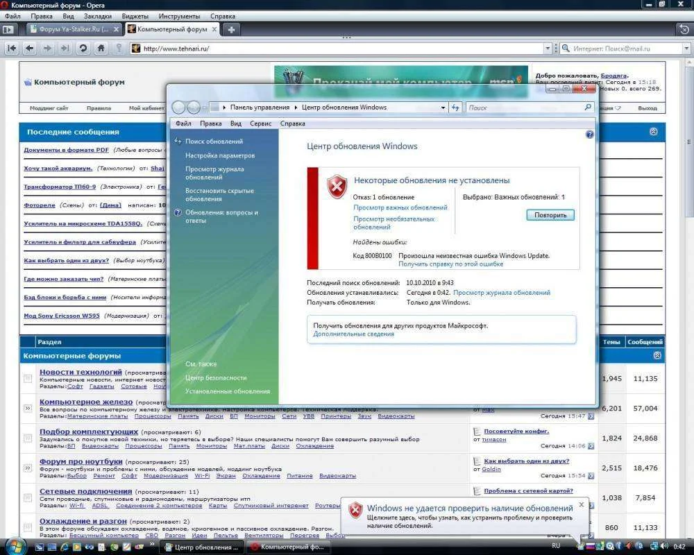Open Мод Sony Ericsson W595 topic

pos(62,316)
